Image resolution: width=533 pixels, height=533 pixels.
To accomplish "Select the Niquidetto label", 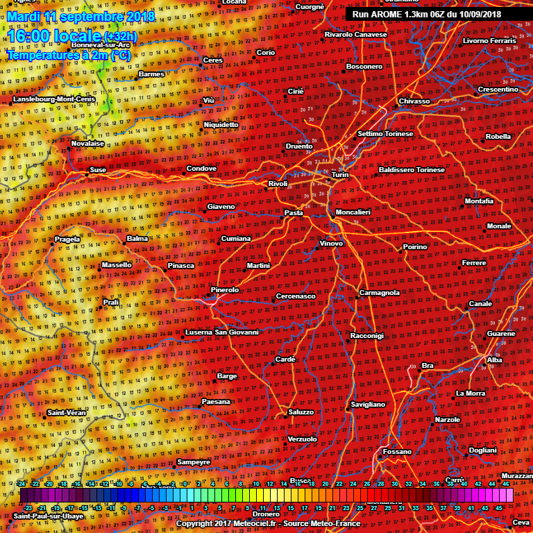I will click(221, 125).
